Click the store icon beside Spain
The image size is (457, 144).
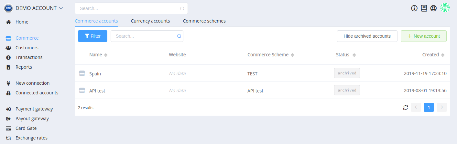[x=82, y=73]
